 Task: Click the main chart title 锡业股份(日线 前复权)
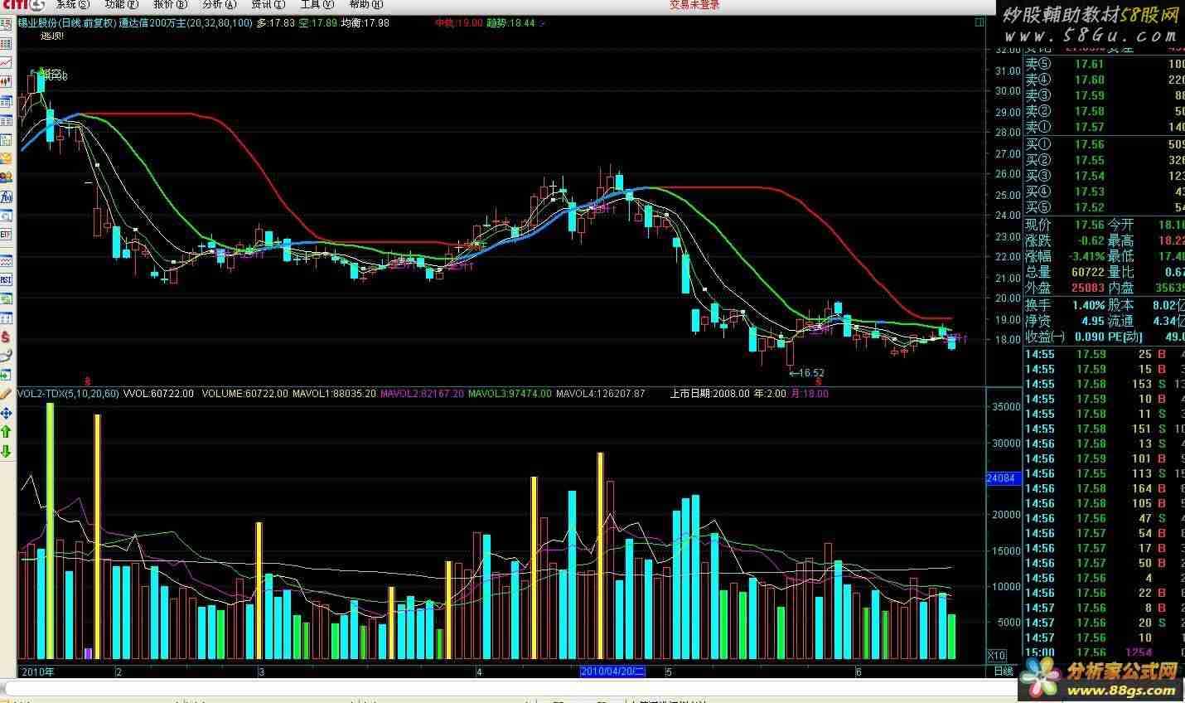68,23
